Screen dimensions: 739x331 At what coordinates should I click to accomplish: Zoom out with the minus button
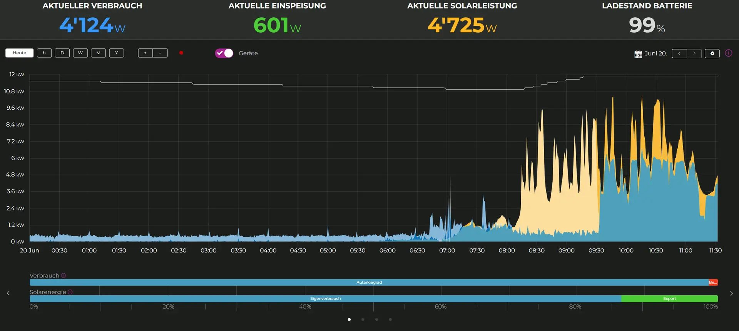coord(160,53)
